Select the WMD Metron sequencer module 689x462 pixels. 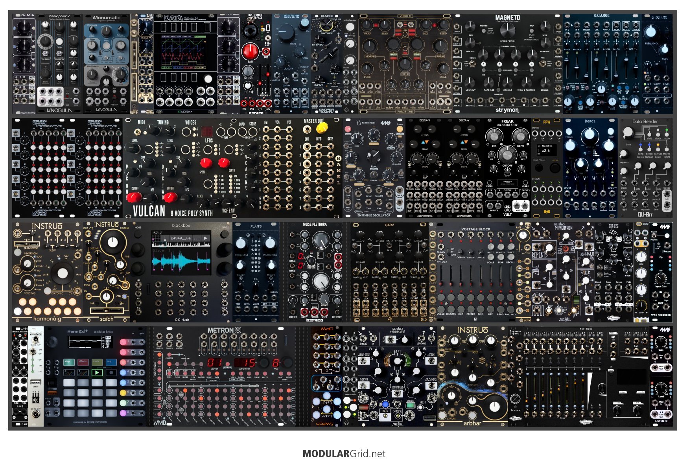(225, 377)
